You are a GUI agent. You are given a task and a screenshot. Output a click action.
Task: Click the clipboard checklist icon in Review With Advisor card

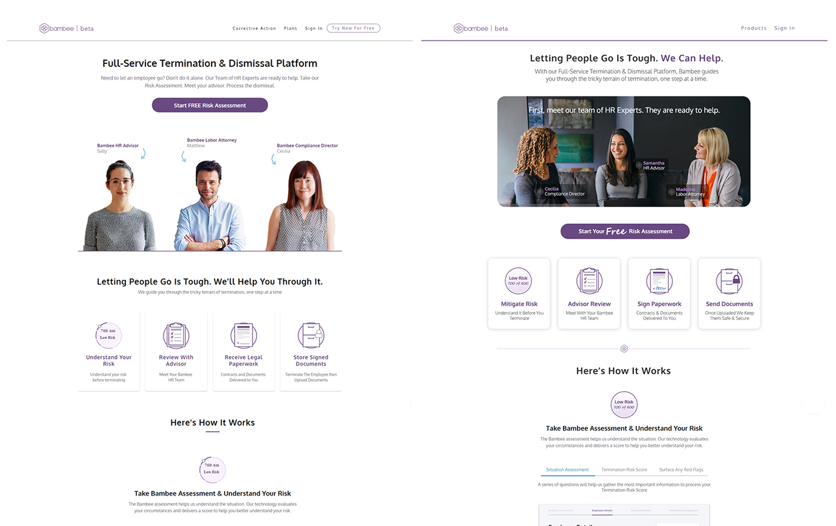(x=176, y=335)
